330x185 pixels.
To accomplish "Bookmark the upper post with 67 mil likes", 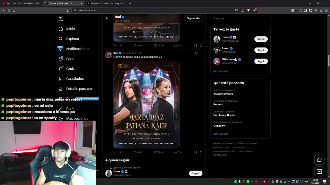I will (x=196, y=45).
